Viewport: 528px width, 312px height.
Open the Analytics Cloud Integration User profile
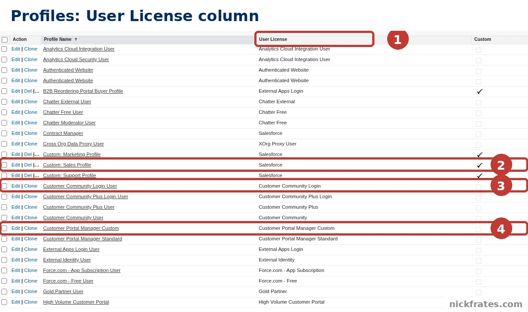point(79,49)
